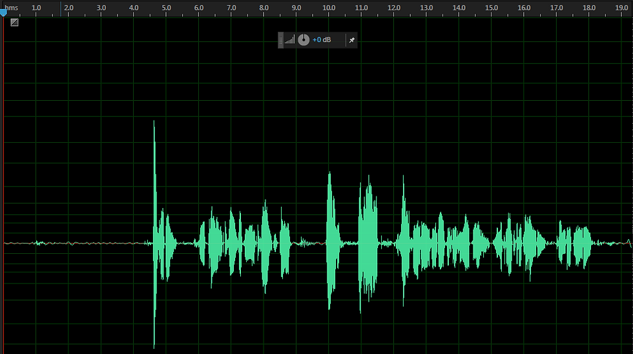Click the 12.0 mark on the time ruler

click(x=393, y=8)
